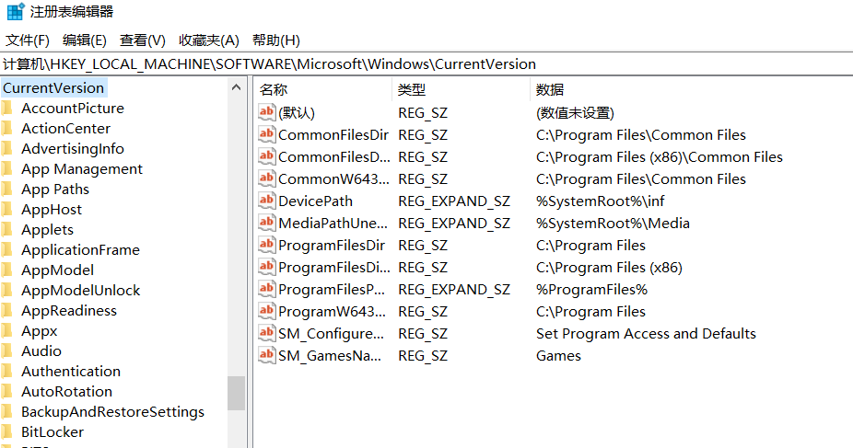Click the AdvertisingInfo folder icon

(6, 148)
